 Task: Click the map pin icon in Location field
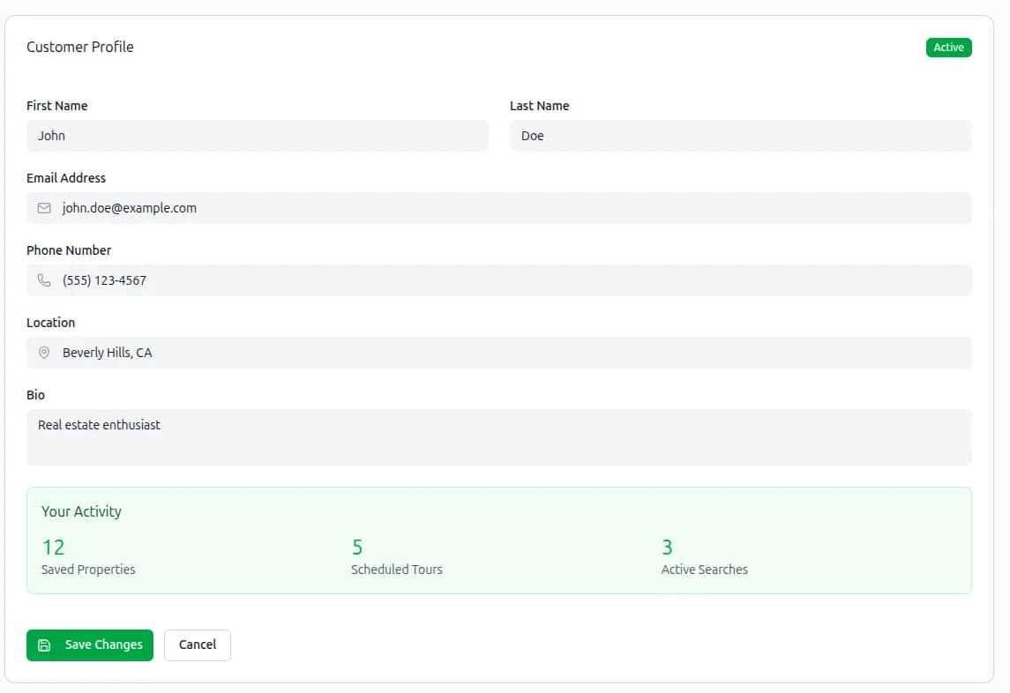pos(44,353)
